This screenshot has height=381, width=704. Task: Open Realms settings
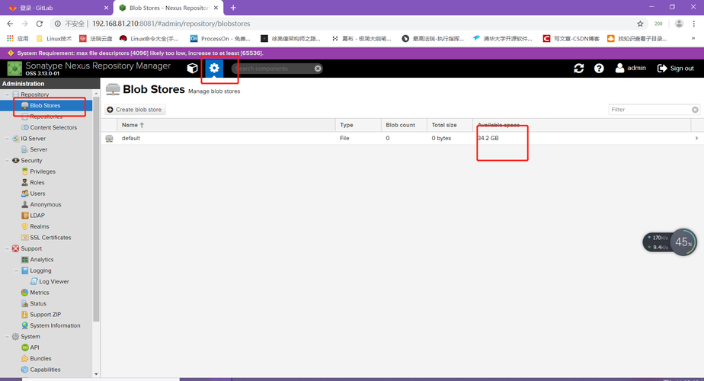coord(39,226)
